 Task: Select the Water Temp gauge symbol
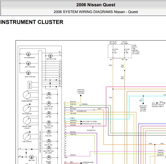[27, 120]
